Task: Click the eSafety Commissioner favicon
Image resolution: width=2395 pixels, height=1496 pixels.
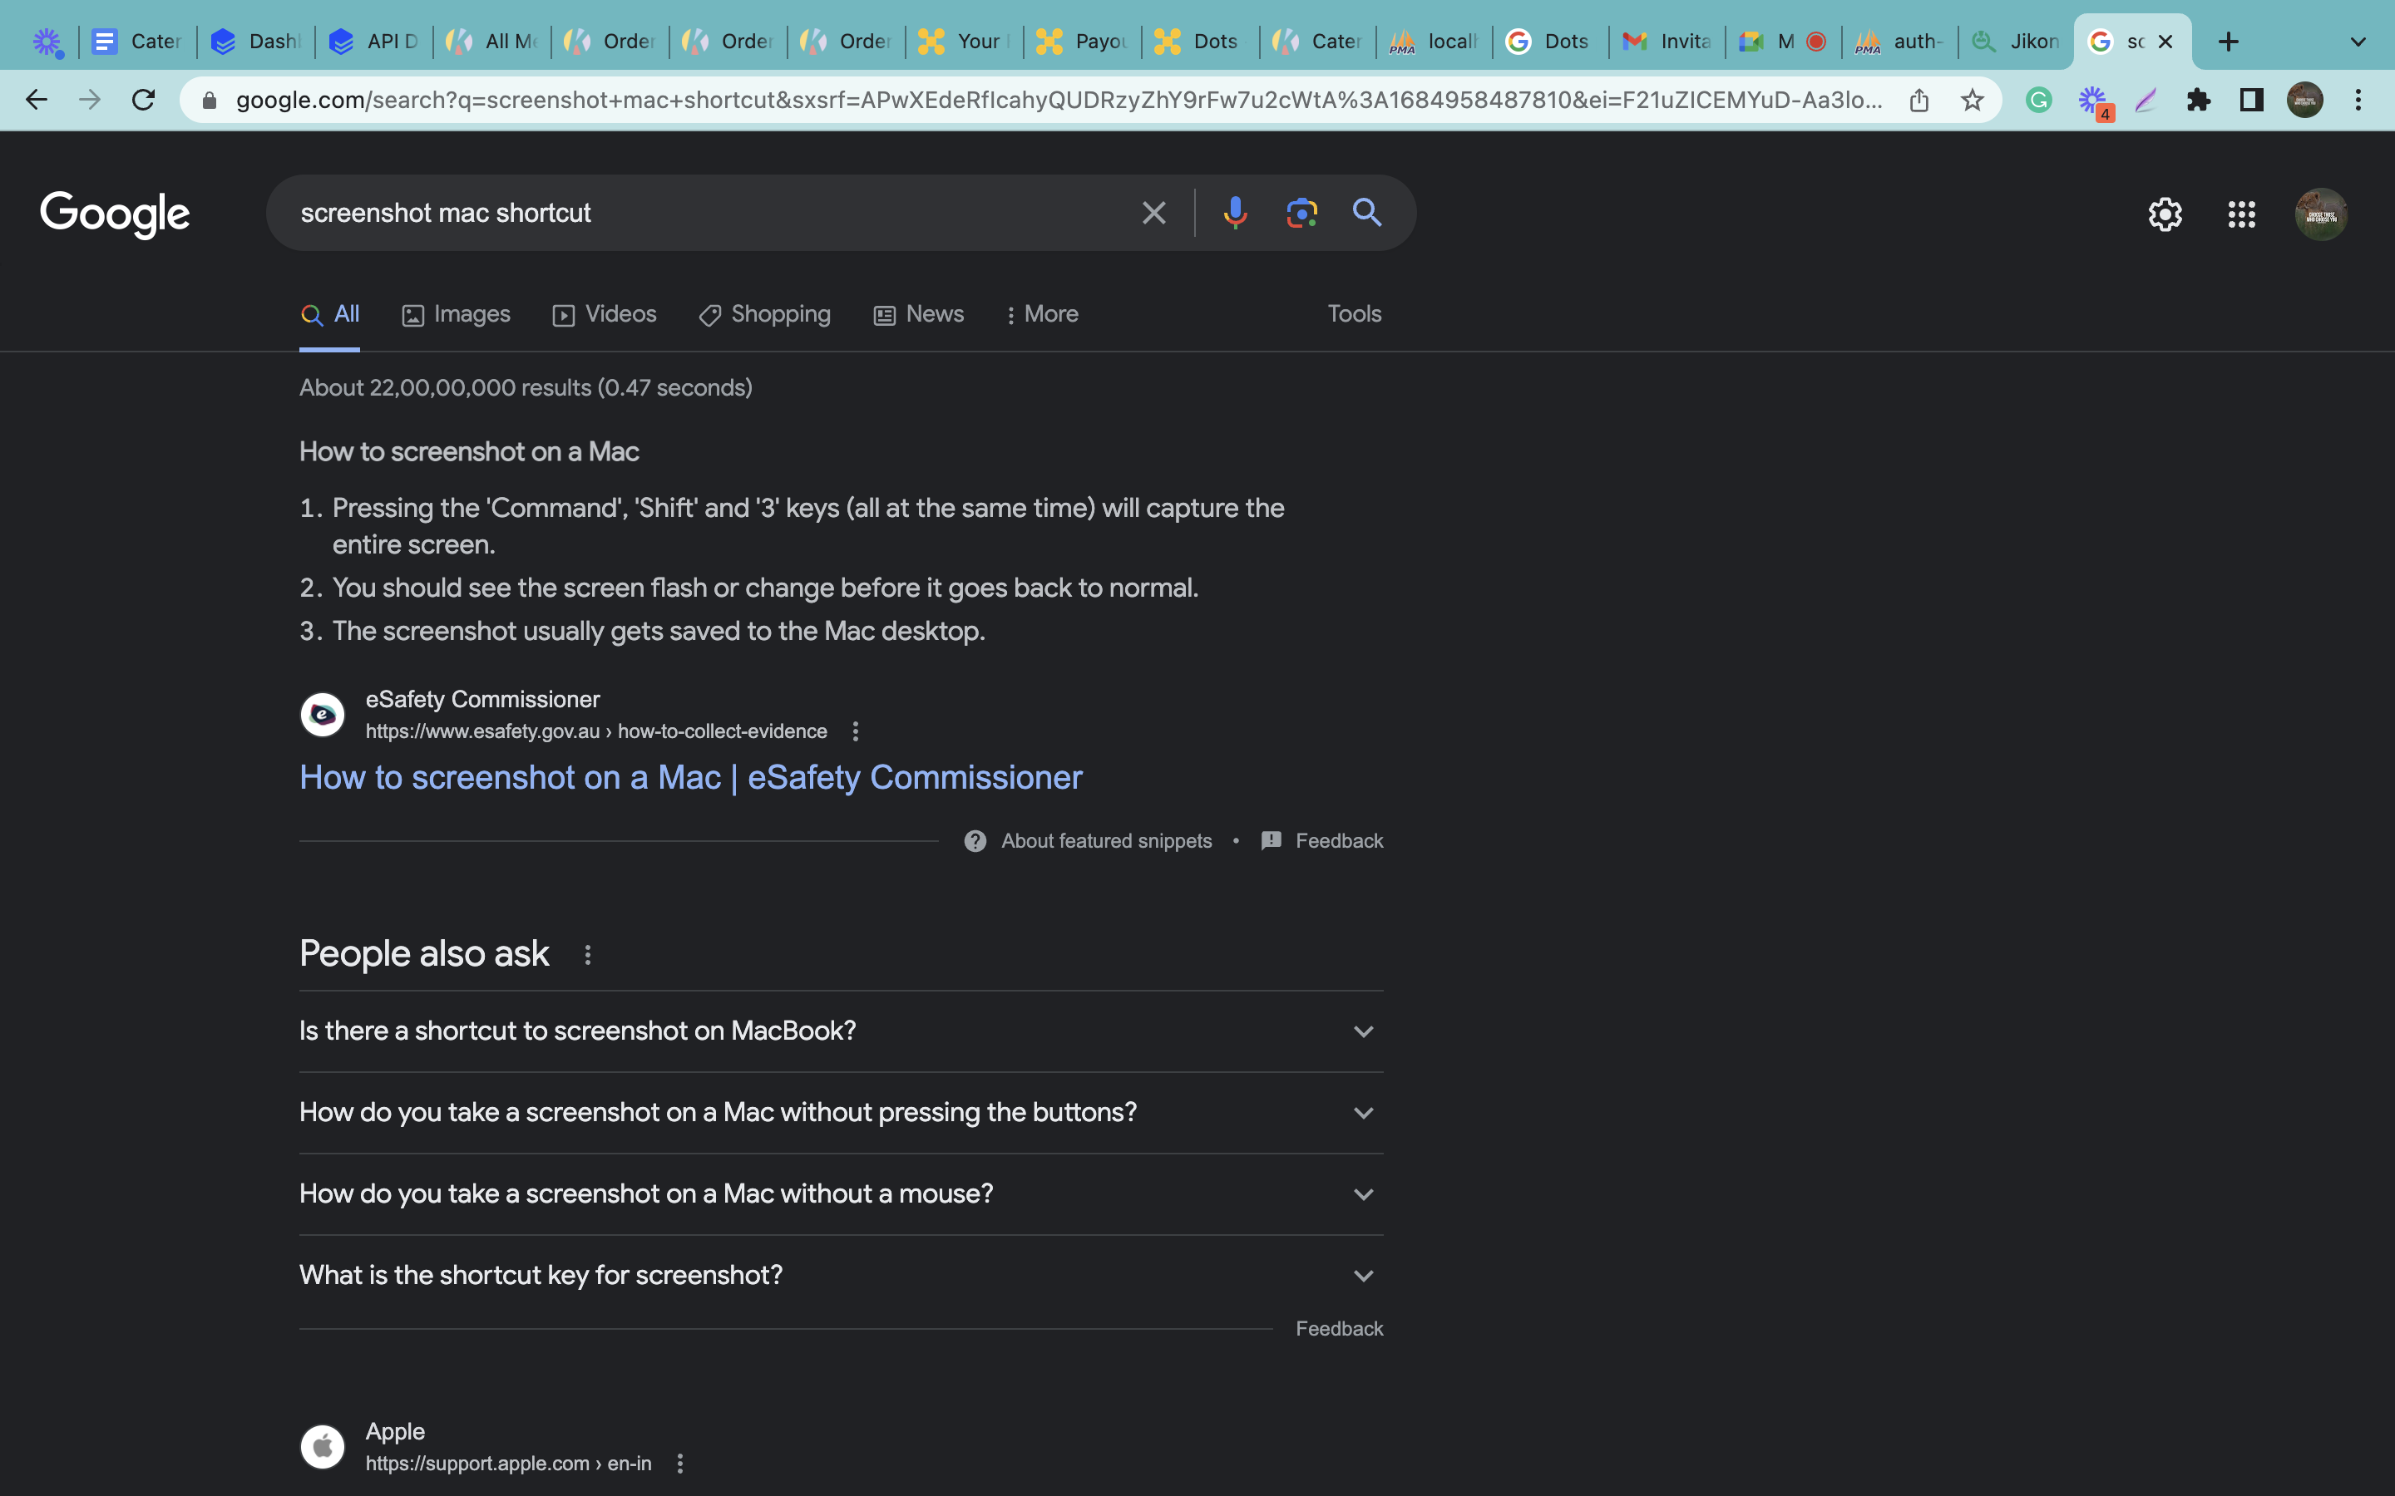Action: tap(323, 715)
